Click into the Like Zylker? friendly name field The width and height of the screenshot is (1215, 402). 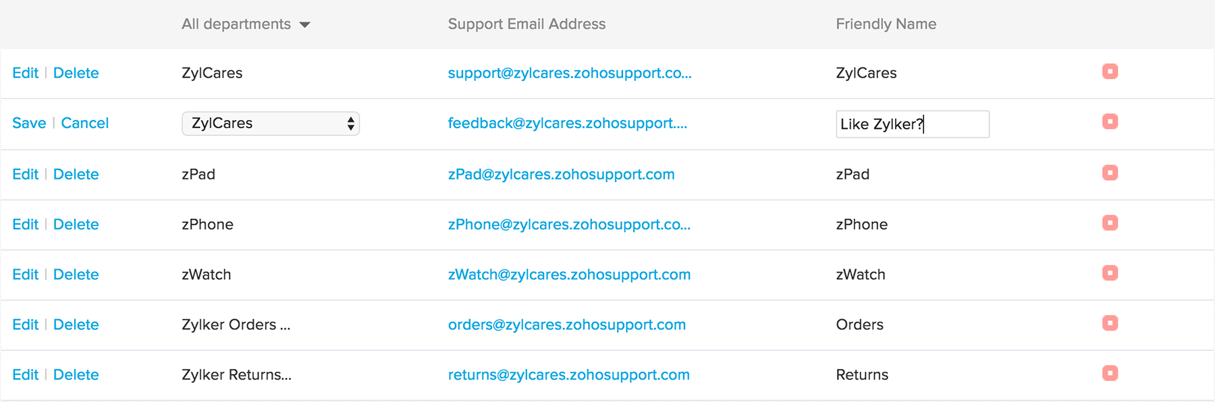point(912,124)
